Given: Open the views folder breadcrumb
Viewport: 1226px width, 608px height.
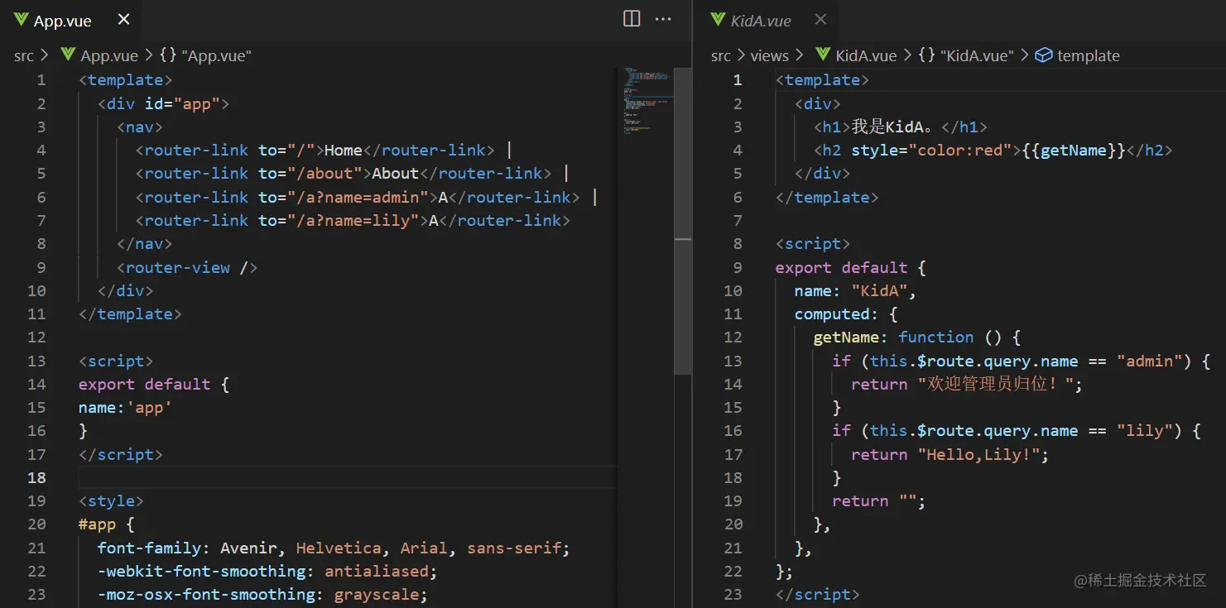Looking at the screenshot, I should (x=769, y=55).
